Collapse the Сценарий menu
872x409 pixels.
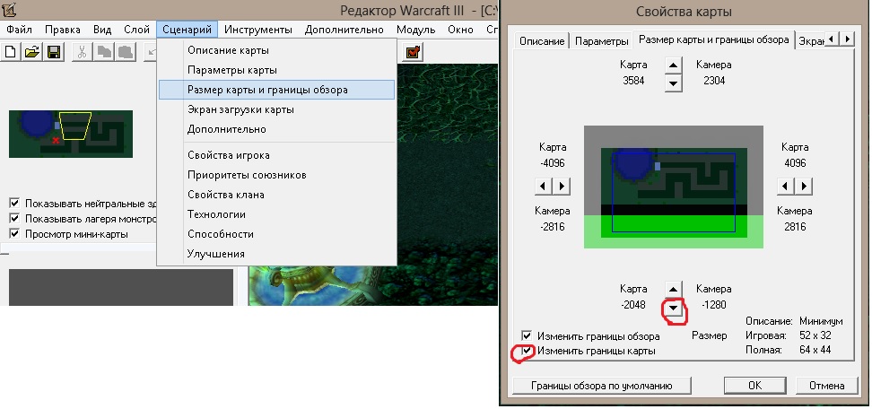point(187,30)
